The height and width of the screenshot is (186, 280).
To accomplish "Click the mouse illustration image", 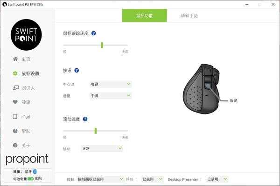I will (201, 89).
